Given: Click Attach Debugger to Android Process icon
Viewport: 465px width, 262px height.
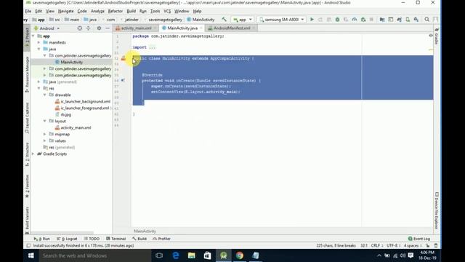Looking at the screenshot, I should click(363, 20).
